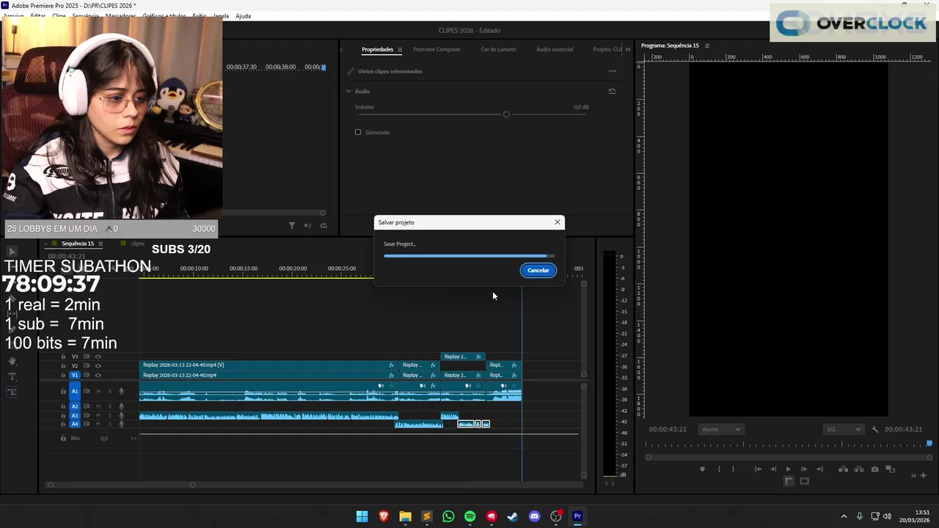Click the Go to In point button
This screenshot has height=528, width=939.
(x=758, y=469)
